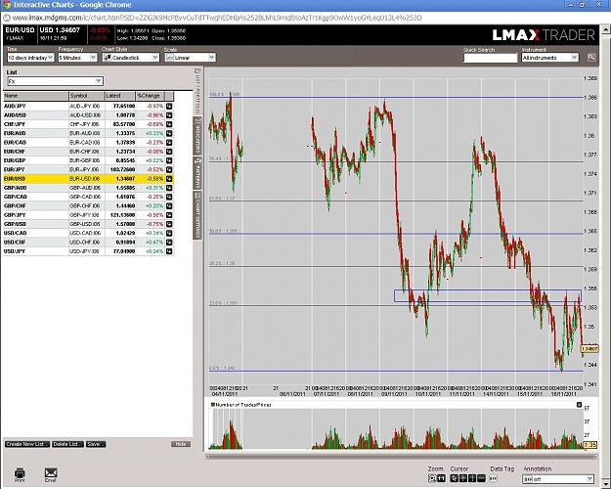The width and height of the screenshot is (611, 489).
Task: Open the Instrument dropdown (All instruments)
Action: pos(549,58)
